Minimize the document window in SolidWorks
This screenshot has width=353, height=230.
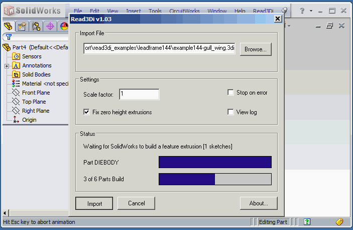pos(318,27)
